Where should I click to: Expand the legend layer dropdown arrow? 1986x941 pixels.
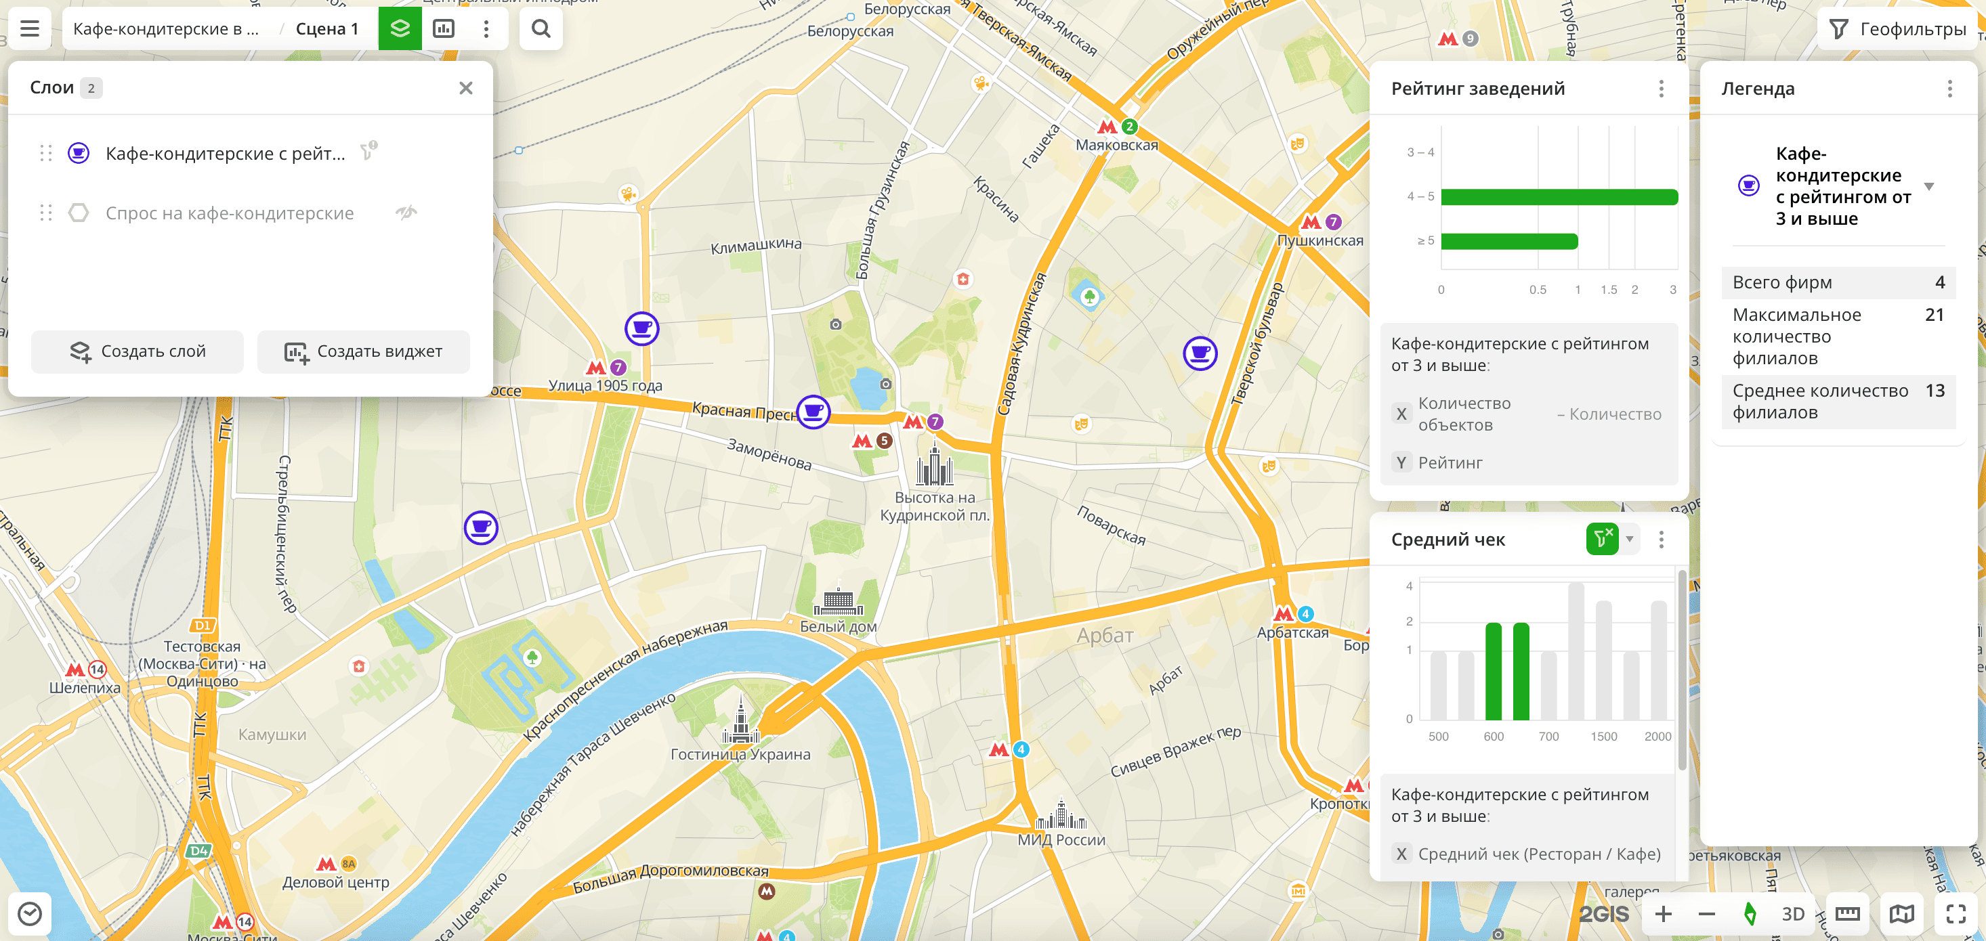click(1929, 186)
